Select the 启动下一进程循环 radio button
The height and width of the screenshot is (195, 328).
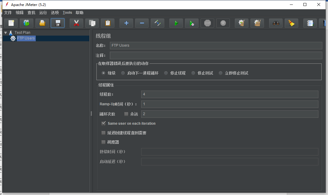123,73
